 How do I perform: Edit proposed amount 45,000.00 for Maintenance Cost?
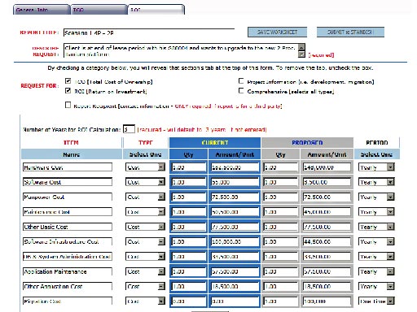[x=327, y=212]
